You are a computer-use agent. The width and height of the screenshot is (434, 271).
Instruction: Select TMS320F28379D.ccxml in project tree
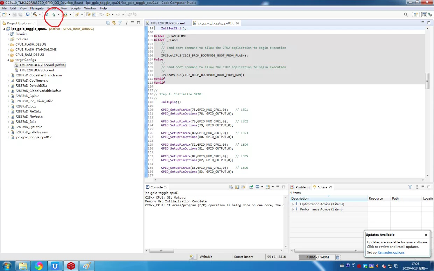pyautogui.click(x=36, y=70)
